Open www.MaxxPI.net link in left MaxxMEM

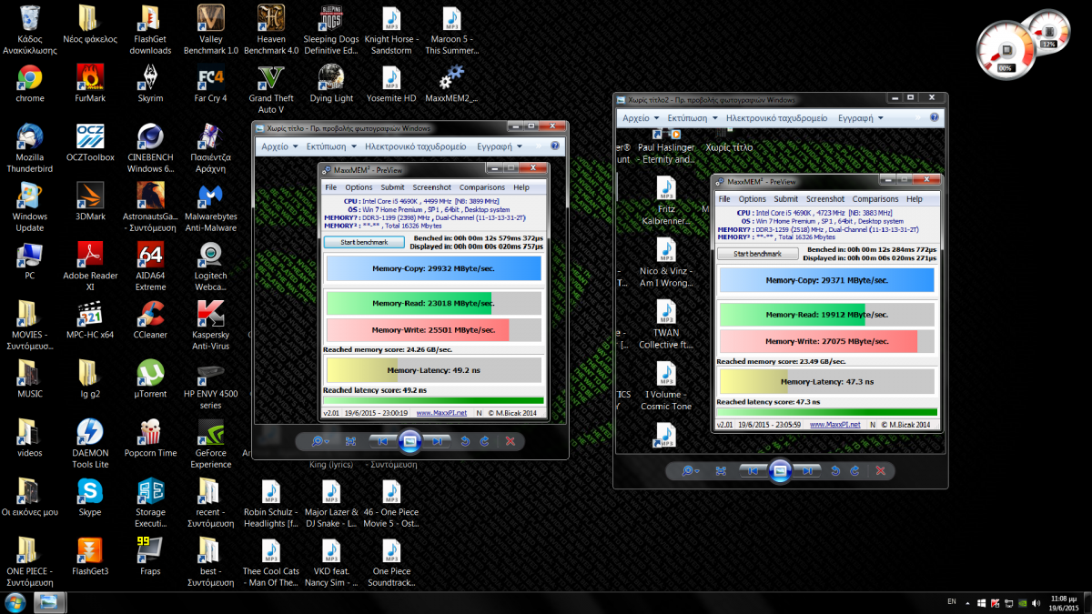pyautogui.click(x=442, y=413)
